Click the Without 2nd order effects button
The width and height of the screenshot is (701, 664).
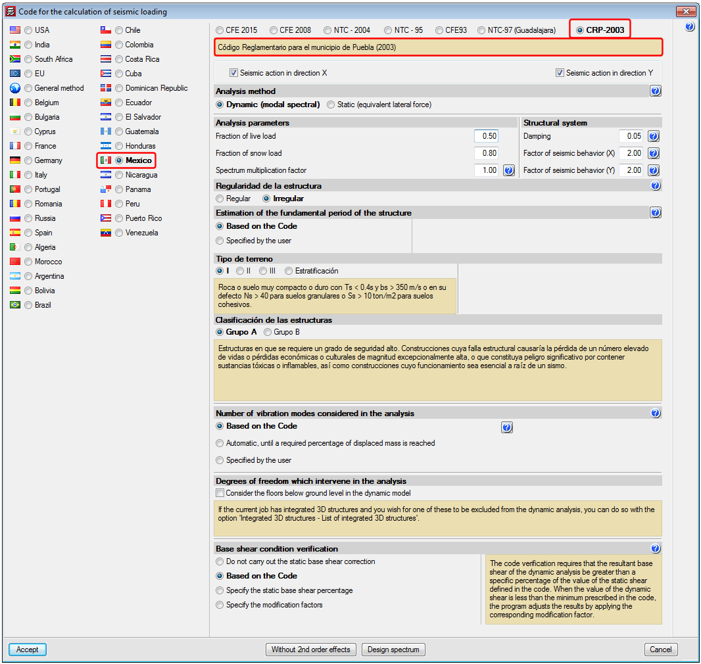311,650
